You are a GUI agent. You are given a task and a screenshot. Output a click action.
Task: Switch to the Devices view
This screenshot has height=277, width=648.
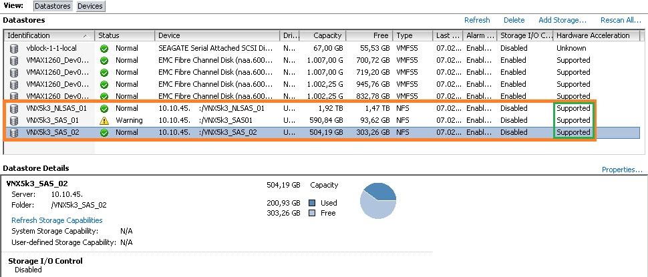click(x=90, y=6)
